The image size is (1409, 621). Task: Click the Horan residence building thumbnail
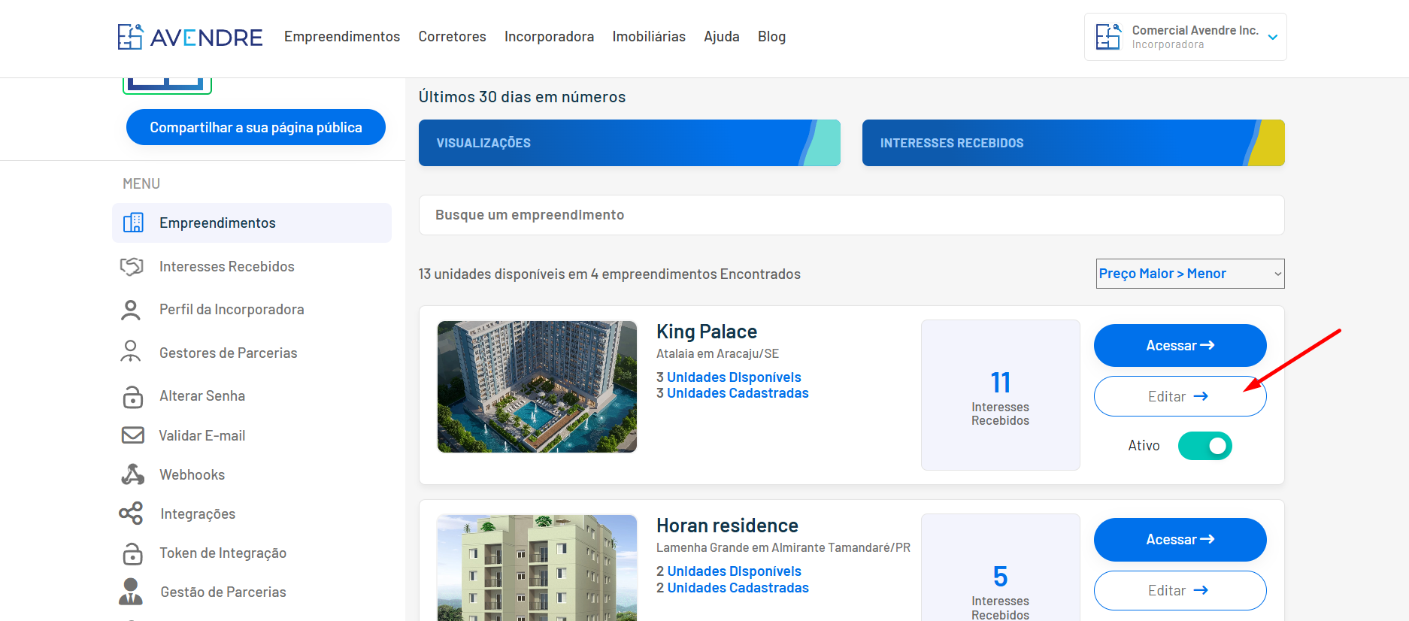[537, 568]
